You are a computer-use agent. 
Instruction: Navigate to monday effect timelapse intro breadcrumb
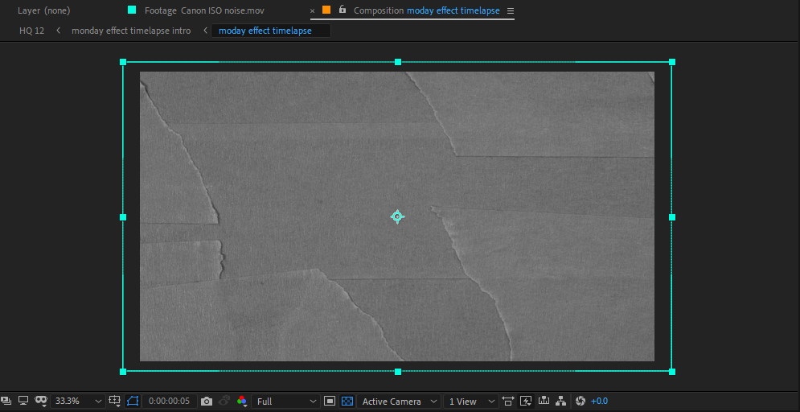tap(131, 31)
